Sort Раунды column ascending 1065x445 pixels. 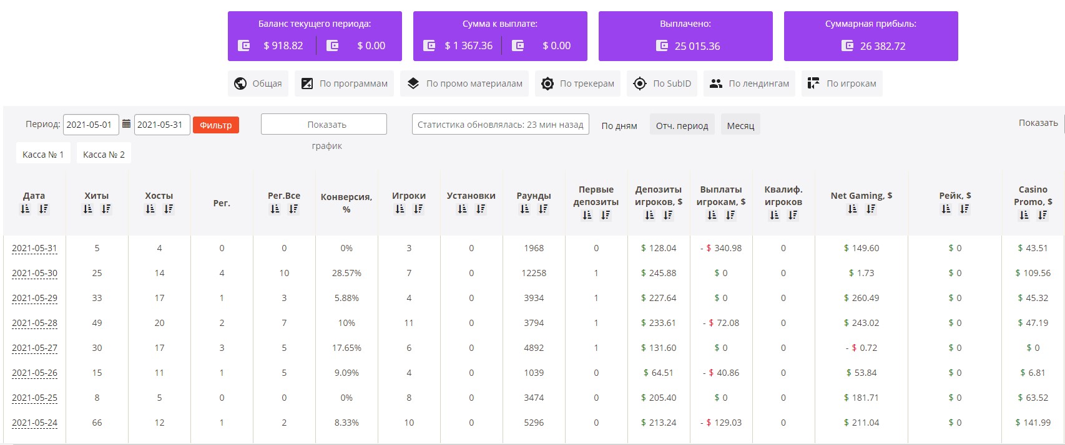coord(524,209)
